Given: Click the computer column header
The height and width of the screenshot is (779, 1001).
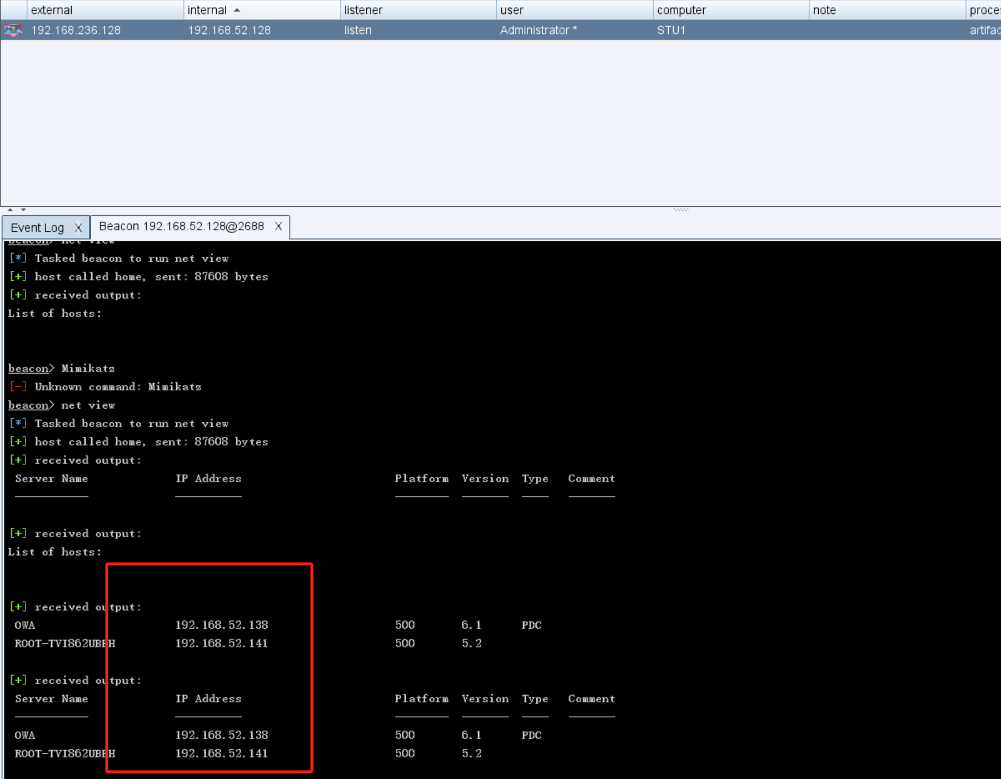Looking at the screenshot, I should pyautogui.click(x=681, y=10).
